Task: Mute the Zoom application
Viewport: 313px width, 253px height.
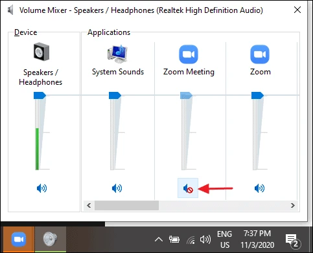Action: click(259, 188)
